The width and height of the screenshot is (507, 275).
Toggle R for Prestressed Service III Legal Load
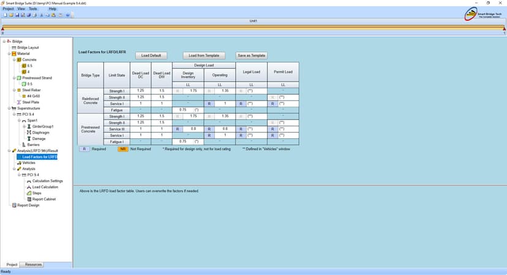coord(241,129)
